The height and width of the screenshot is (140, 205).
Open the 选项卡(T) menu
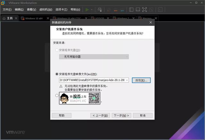click(x=61, y=10)
